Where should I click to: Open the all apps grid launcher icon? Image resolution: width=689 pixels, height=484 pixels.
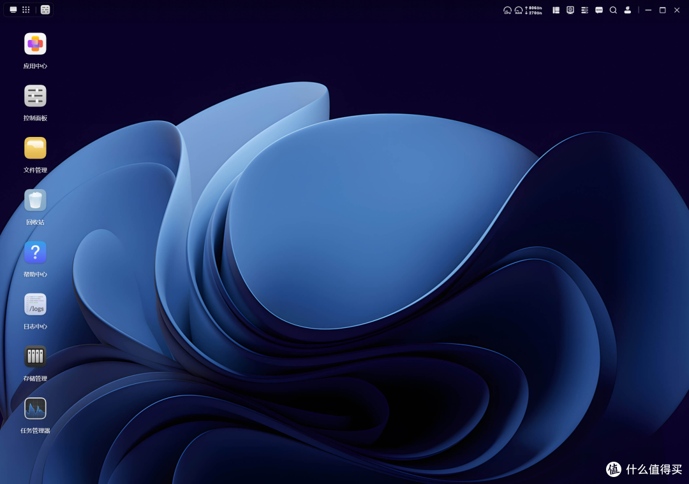click(26, 10)
